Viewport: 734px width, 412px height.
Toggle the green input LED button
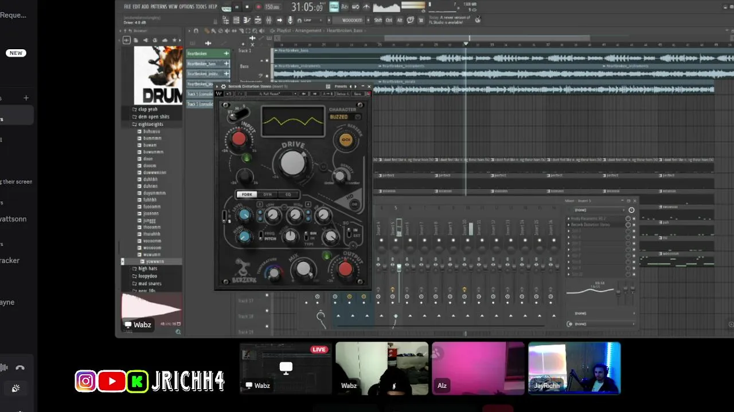coord(247,157)
